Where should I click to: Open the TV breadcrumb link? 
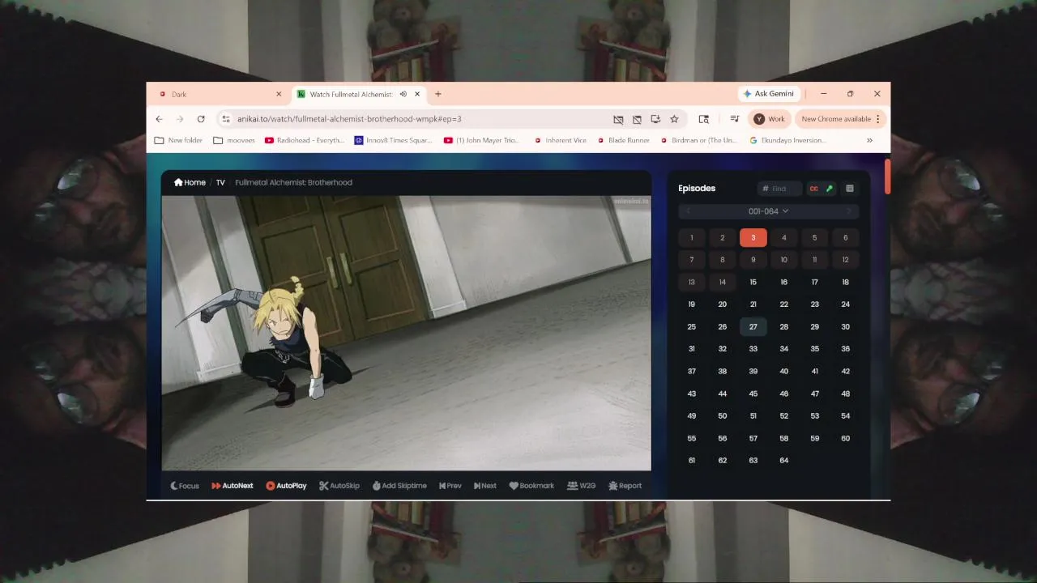click(x=220, y=182)
